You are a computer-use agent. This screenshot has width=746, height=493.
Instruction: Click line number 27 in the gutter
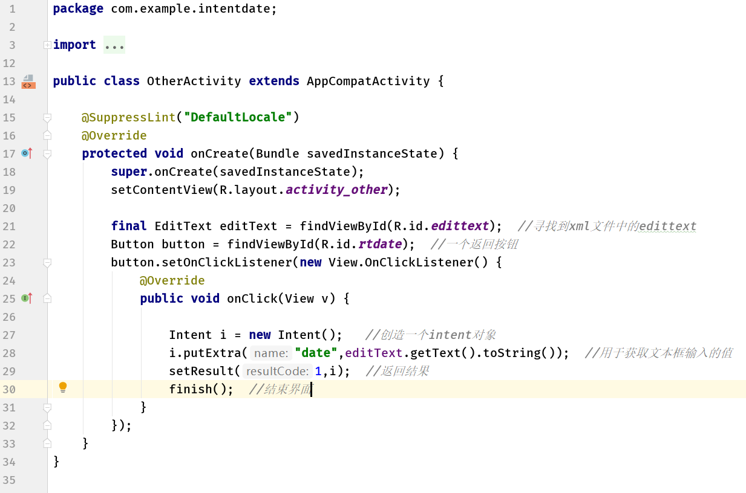tap(9, 335)
